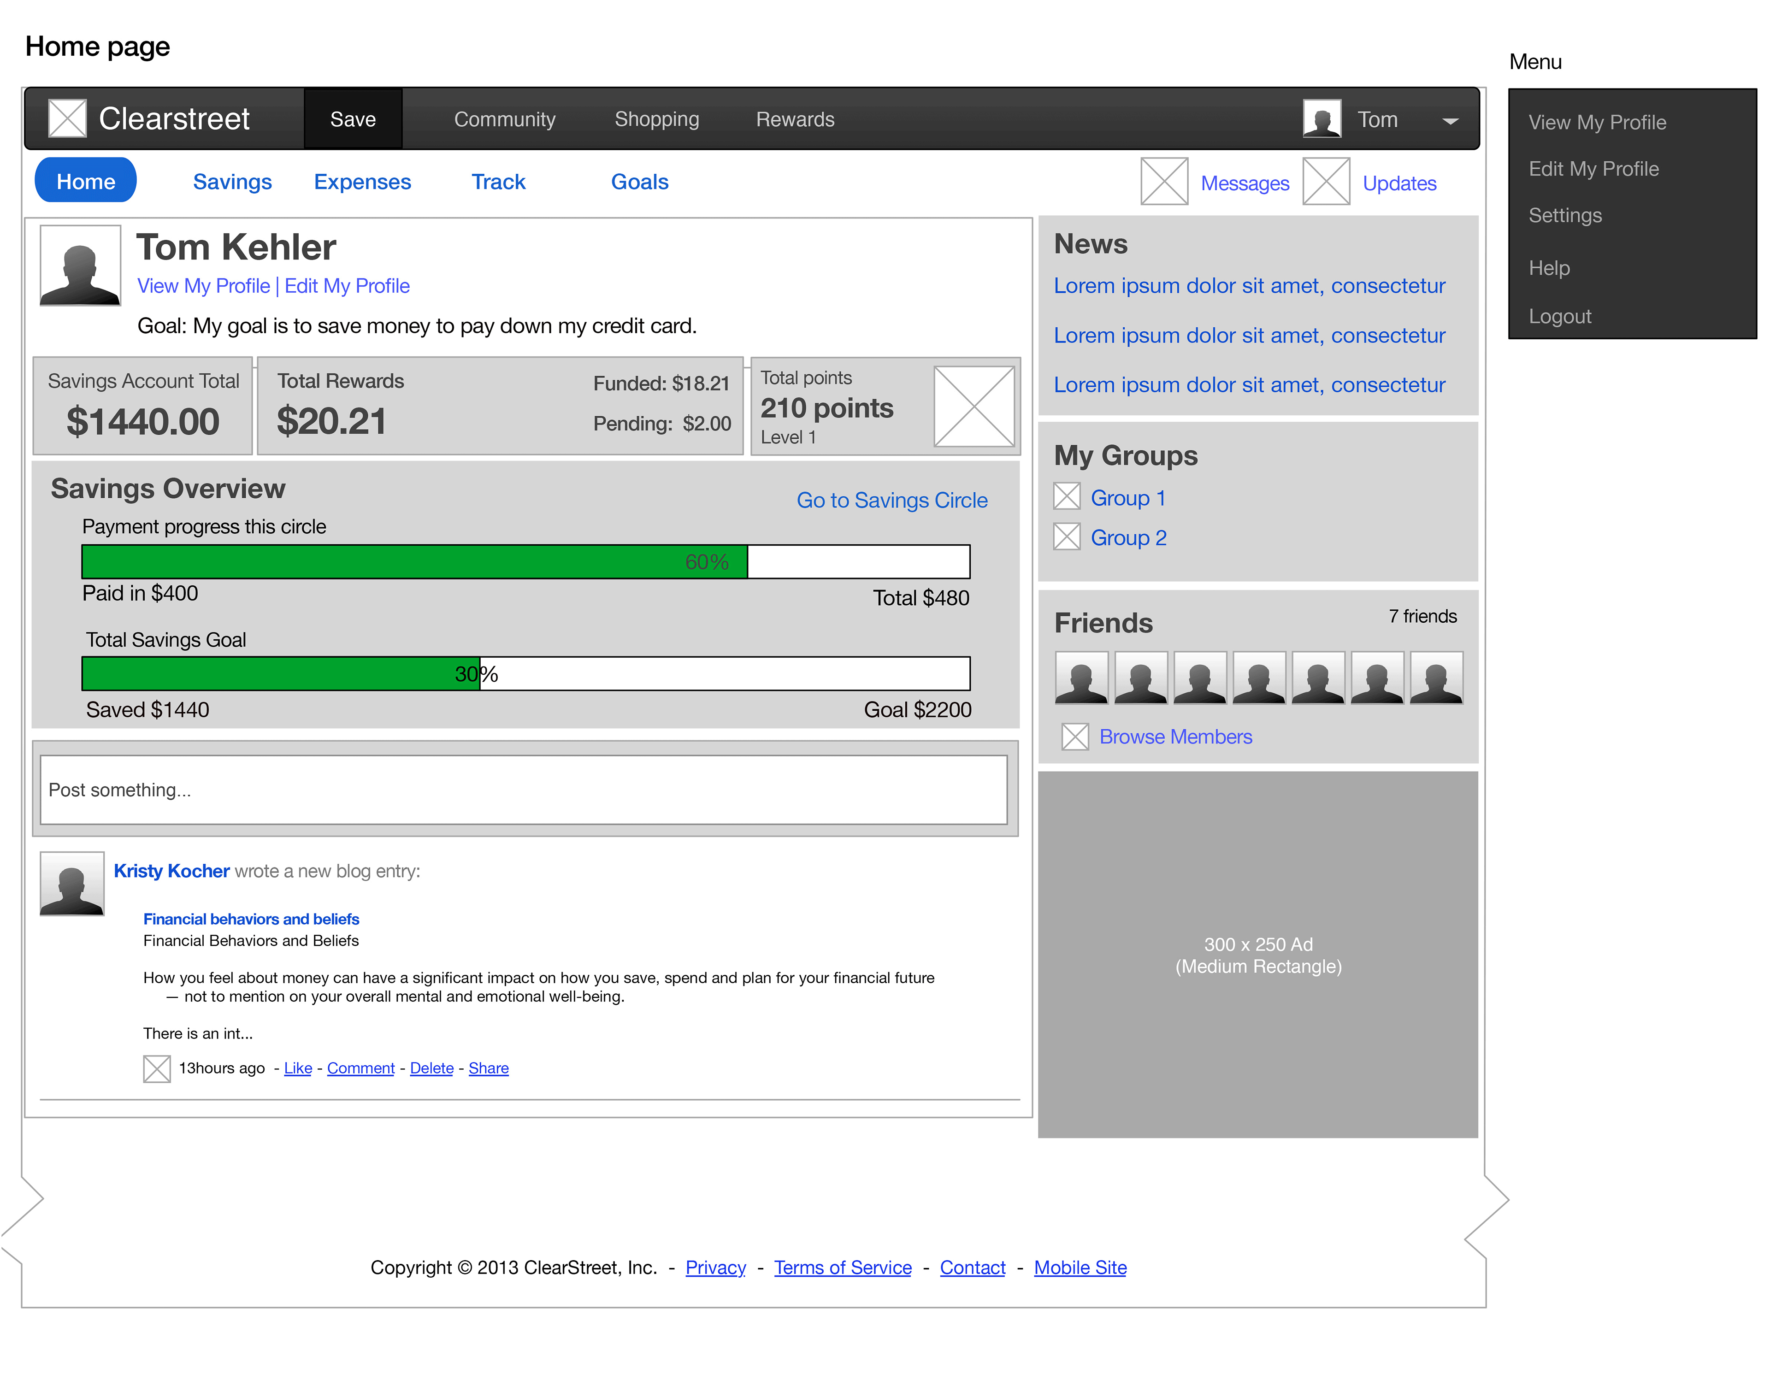This screenshot has height=1392, width=1770.
Task: Click the first friend avatar in Friends
Action: 1081,677
